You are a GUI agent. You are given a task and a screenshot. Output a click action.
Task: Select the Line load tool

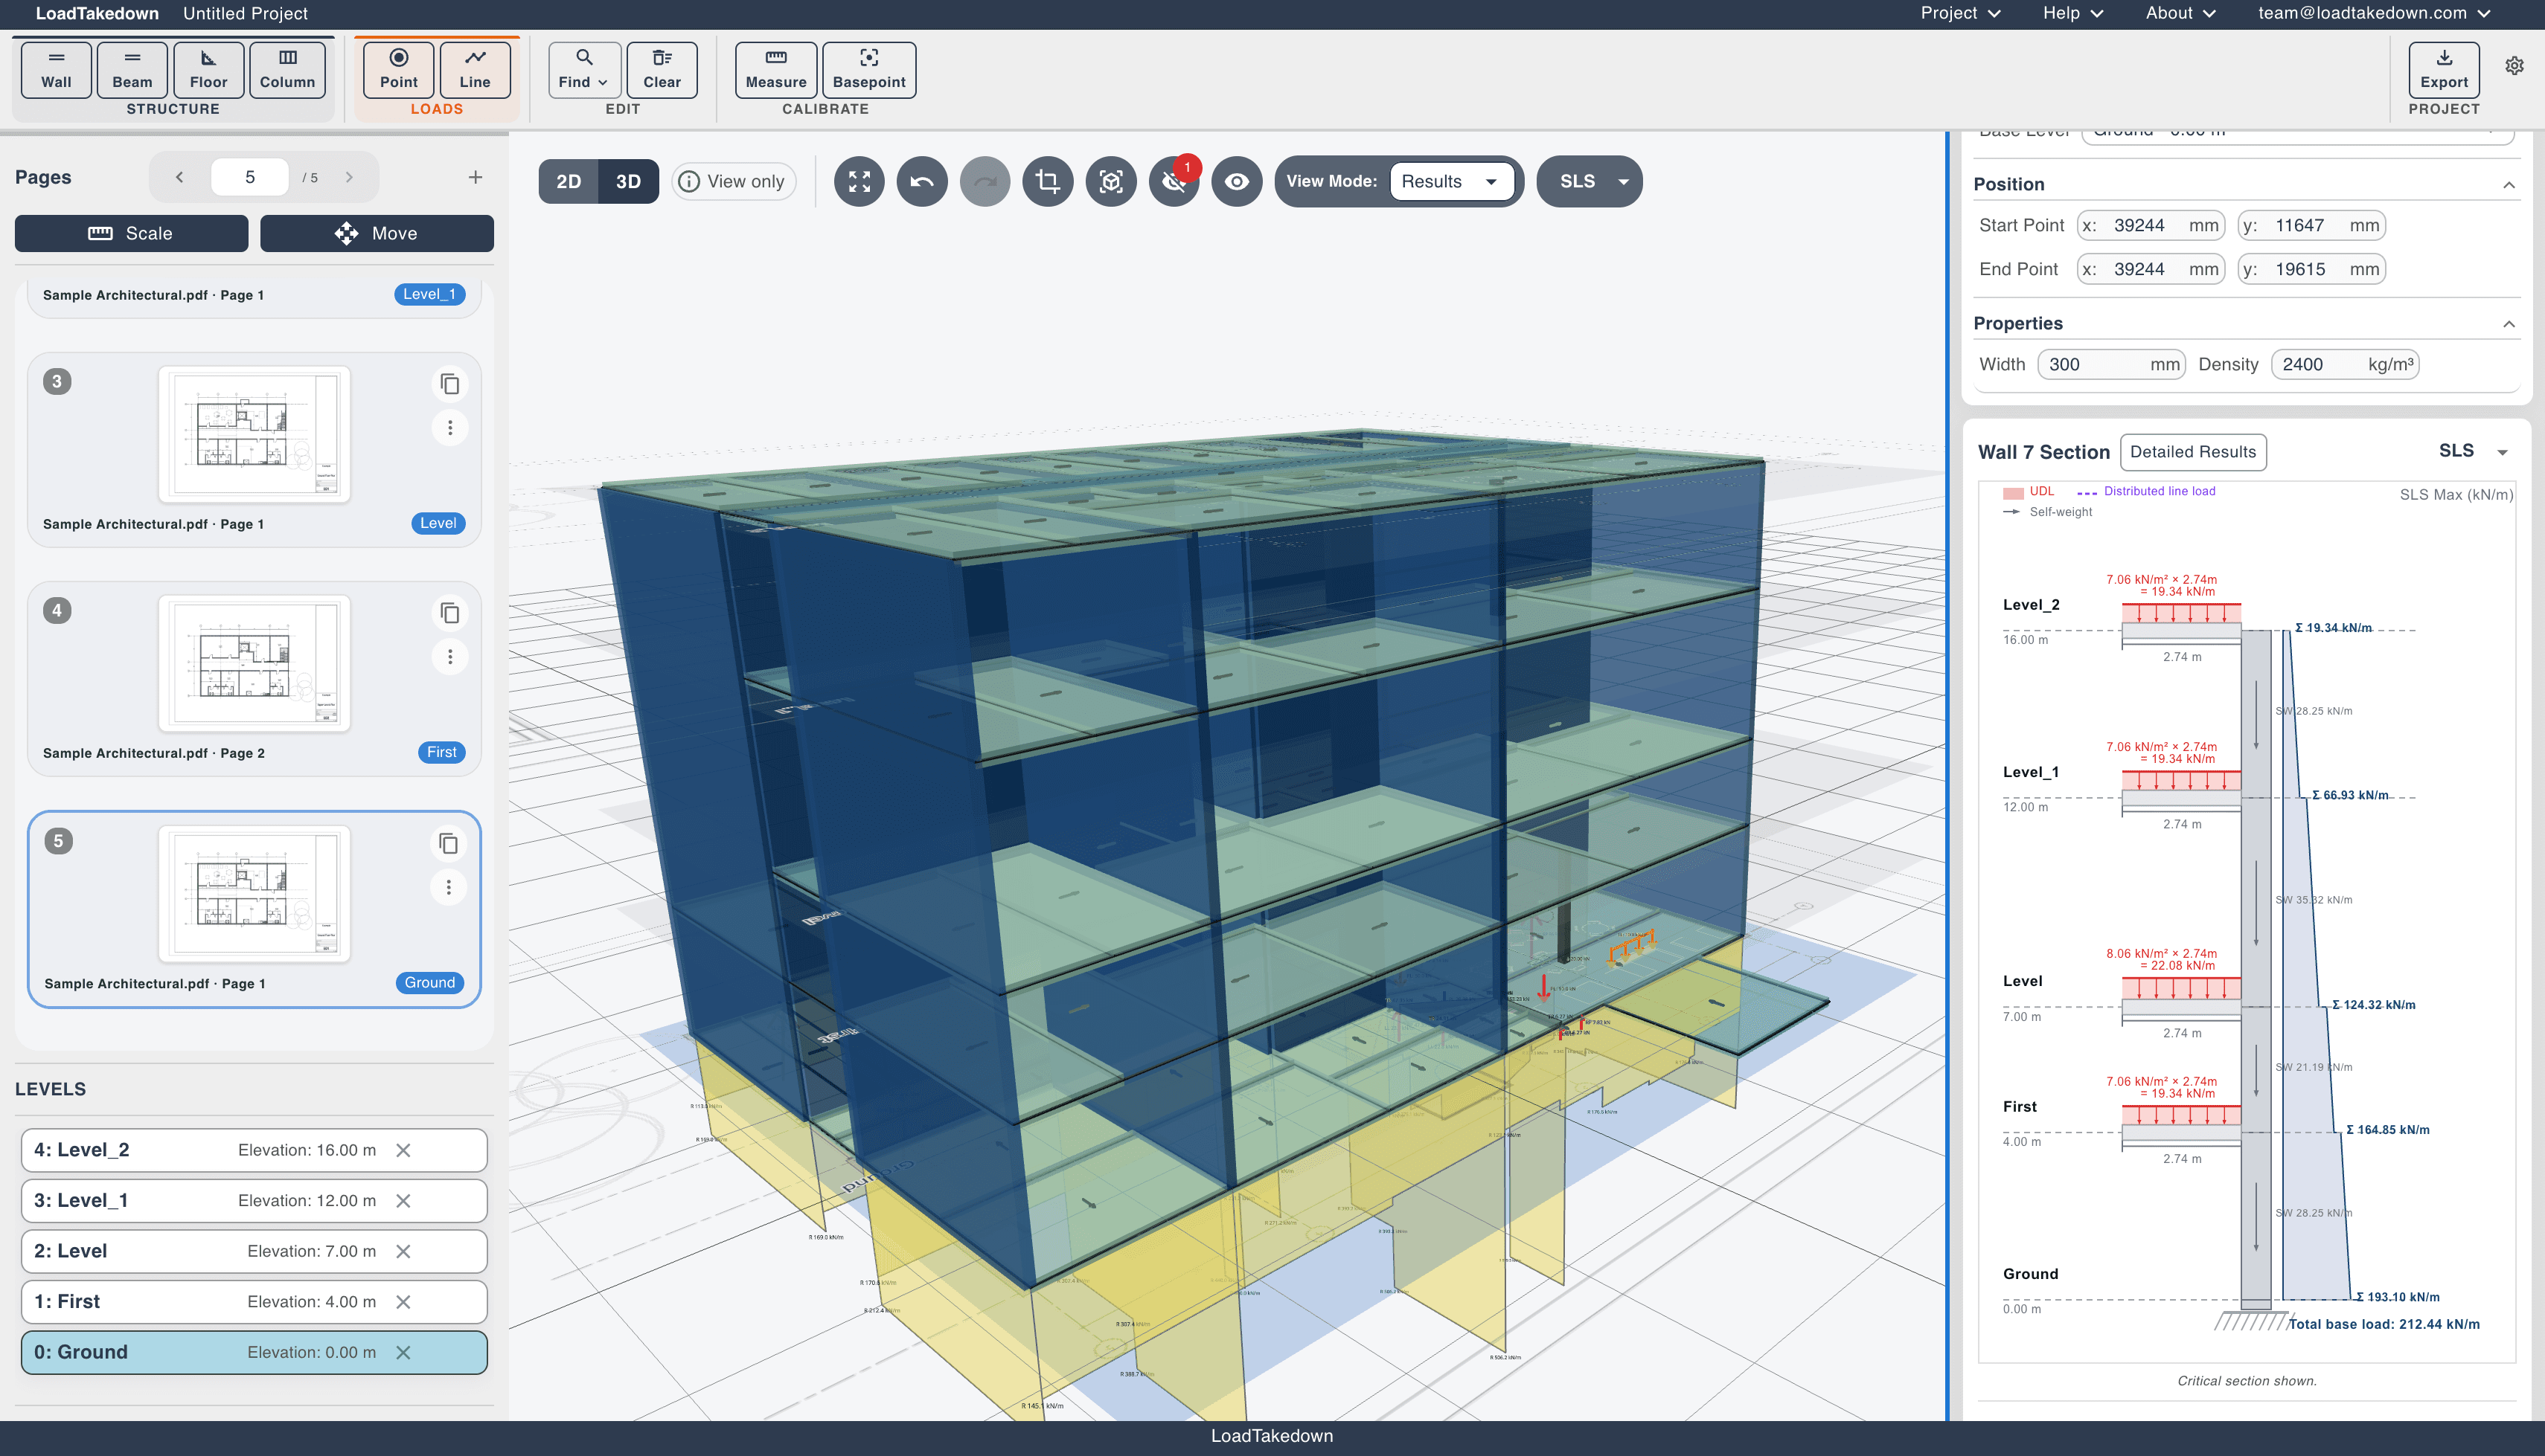476,69
